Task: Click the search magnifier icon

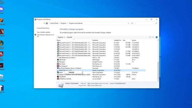Action: (156, 23)
